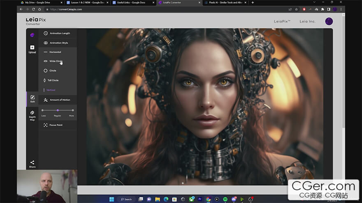
Task: Bookmark this page with star icon
Action: click(297, 9)
